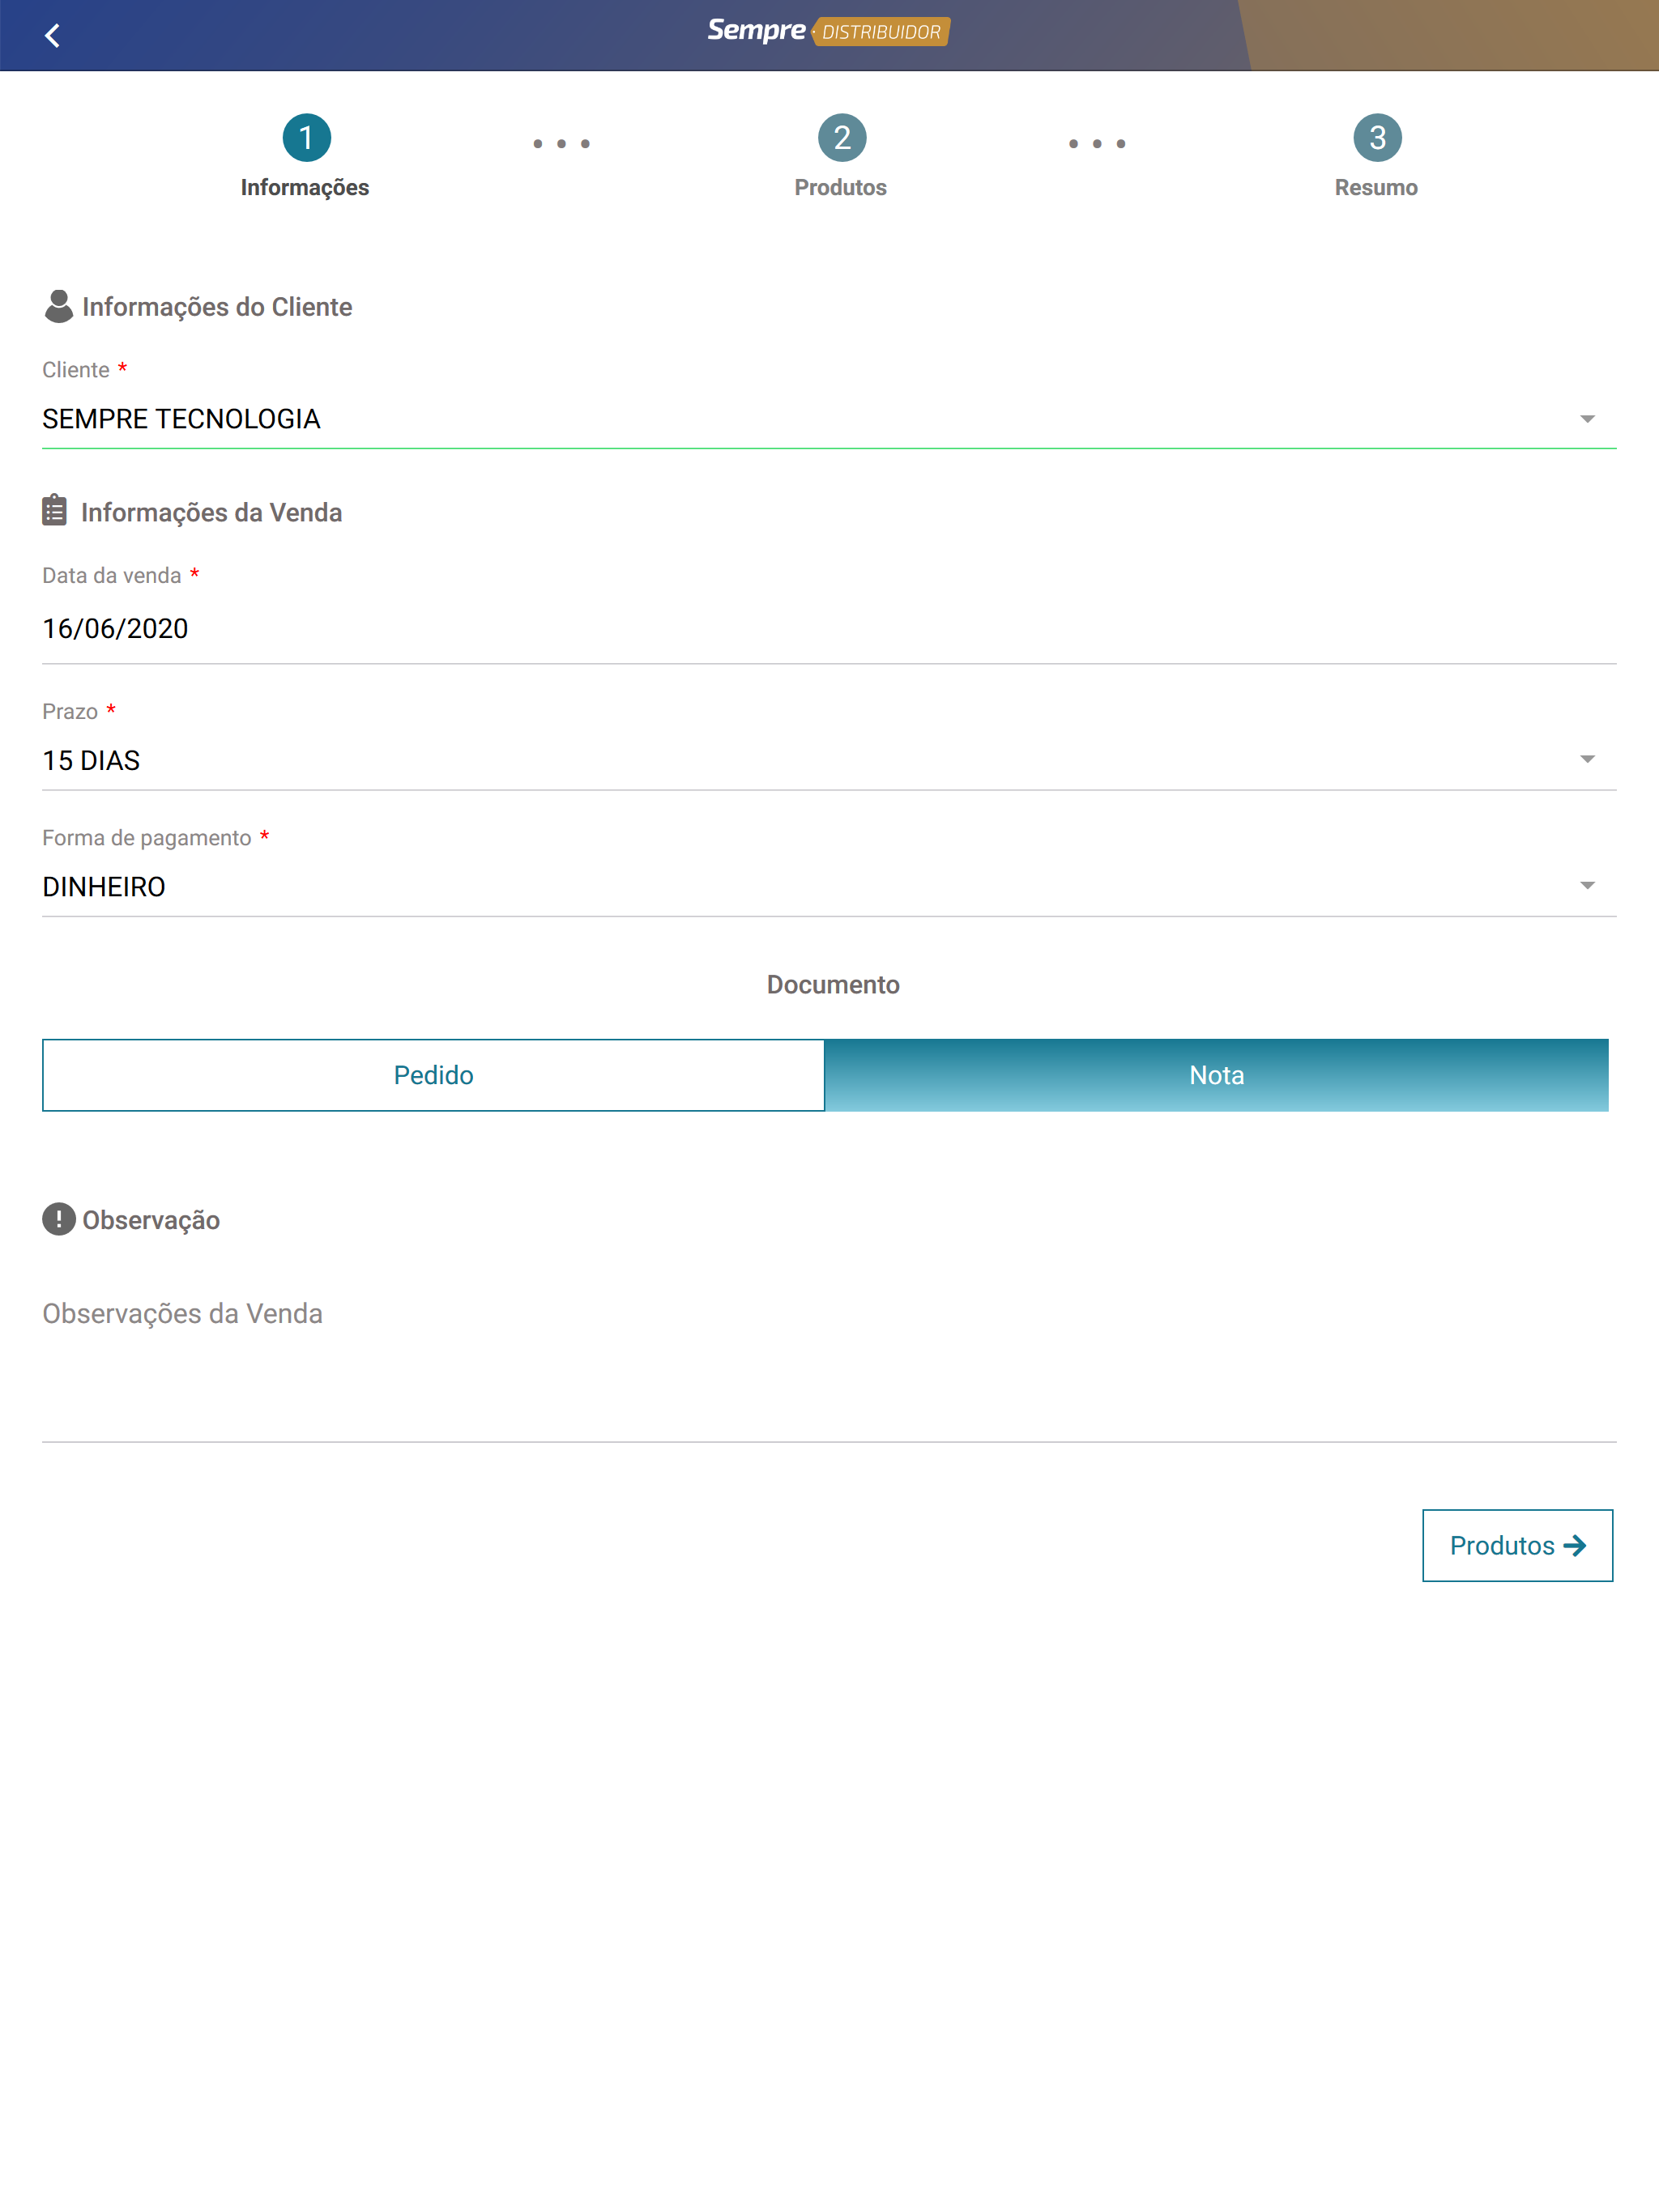
Task: Click the Informações step label
Action: click(305, 187)
